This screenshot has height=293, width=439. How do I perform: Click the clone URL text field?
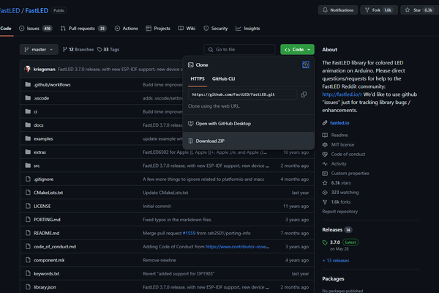pos(242,94)
